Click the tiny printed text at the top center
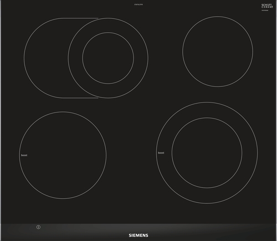 click(138, 4)
